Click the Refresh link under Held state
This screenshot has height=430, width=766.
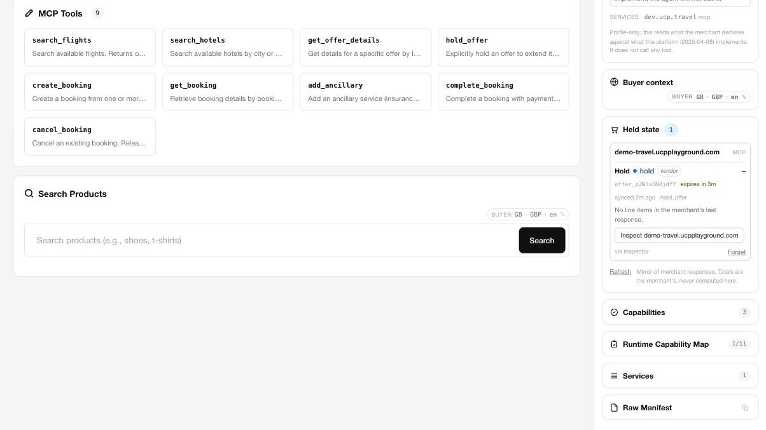(x=620, y=272)
